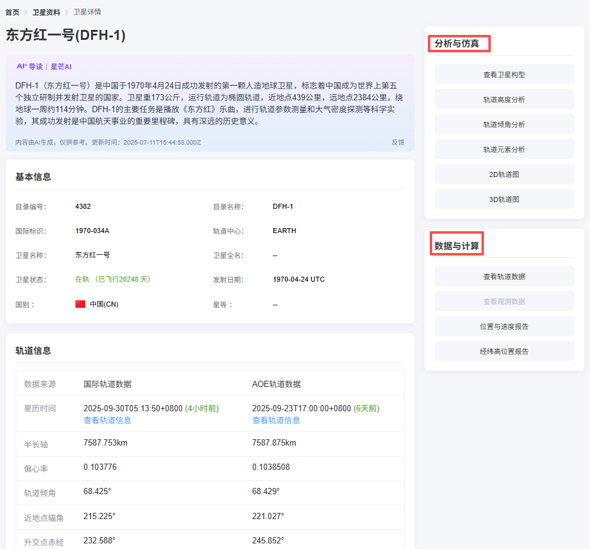Screen dimensions: 590x549
Task: Open 查看轨道信息 under AOE轨道数据
Action: coord(276,420)
